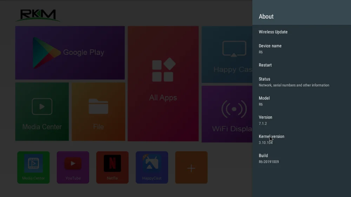Launch YouTube from the shortcut row
Viewport: 351px width, 197px height.
coord(73,167)
